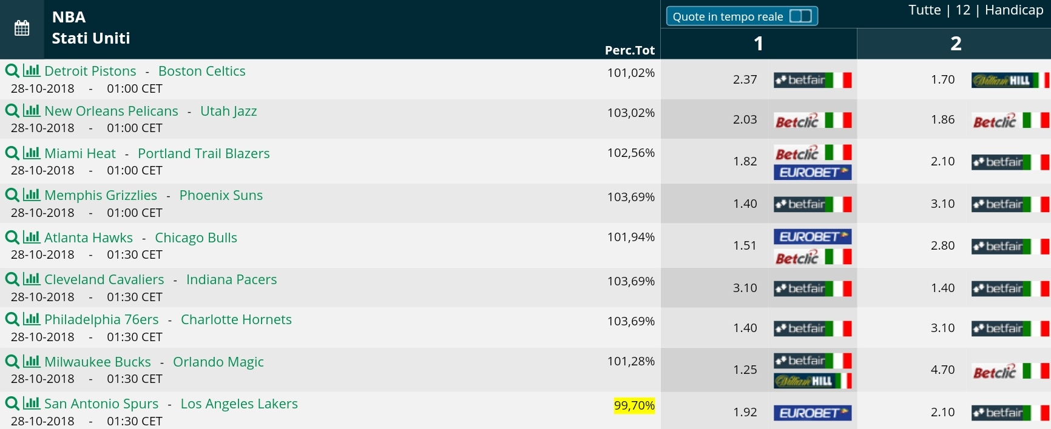This screenshot has height=429, width=1051.
Task: Show statistics chart for New Orleans Pelicans match
Action: point(32,110)
